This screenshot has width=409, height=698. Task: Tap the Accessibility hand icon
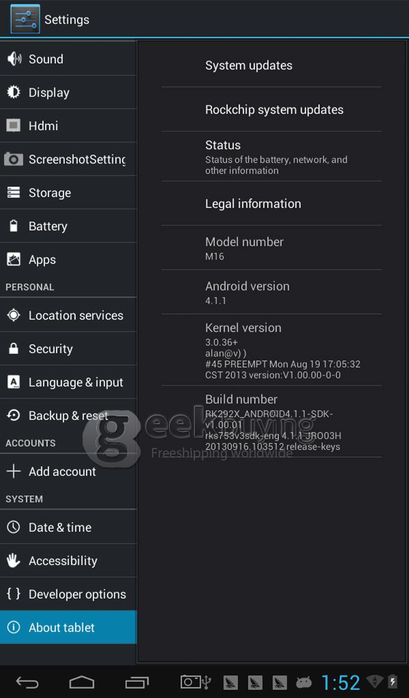pyautogui.click(x=14, y=560)
